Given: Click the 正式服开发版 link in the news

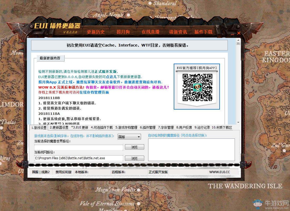Looking at the screenshot, I should [106, 71].
